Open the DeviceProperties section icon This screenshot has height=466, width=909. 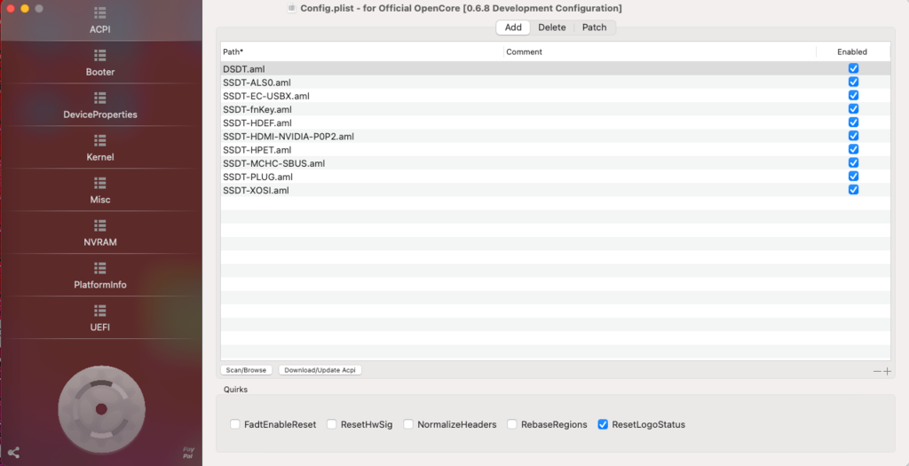click(100, 98)
